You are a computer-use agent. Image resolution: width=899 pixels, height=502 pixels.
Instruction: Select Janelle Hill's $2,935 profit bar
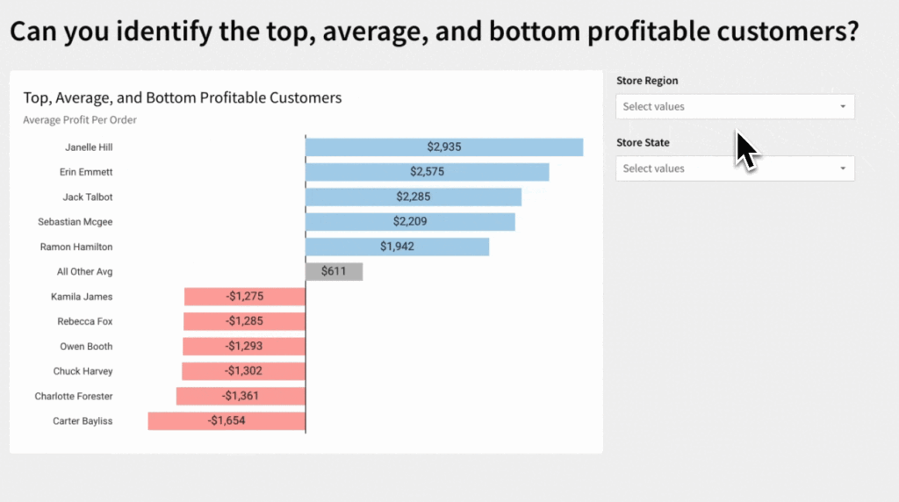click(444, 147)
